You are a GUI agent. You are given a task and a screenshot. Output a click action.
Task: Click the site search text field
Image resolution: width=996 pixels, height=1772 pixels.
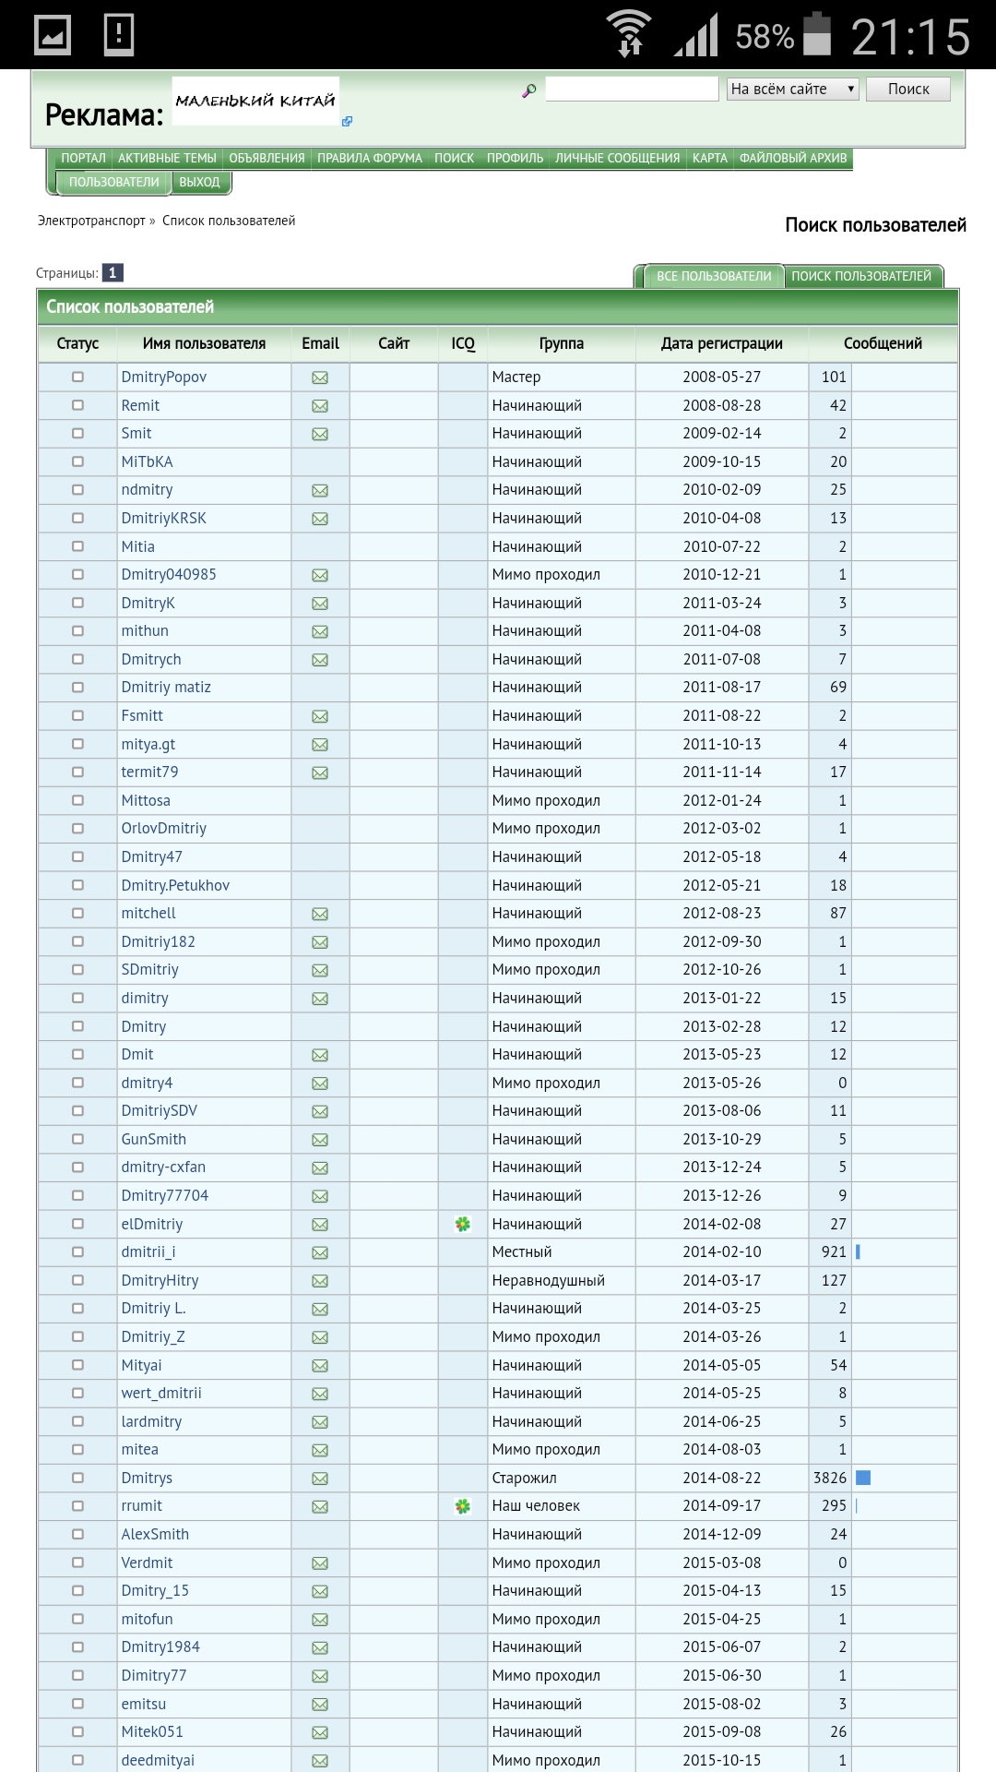[x=632, y=89]
